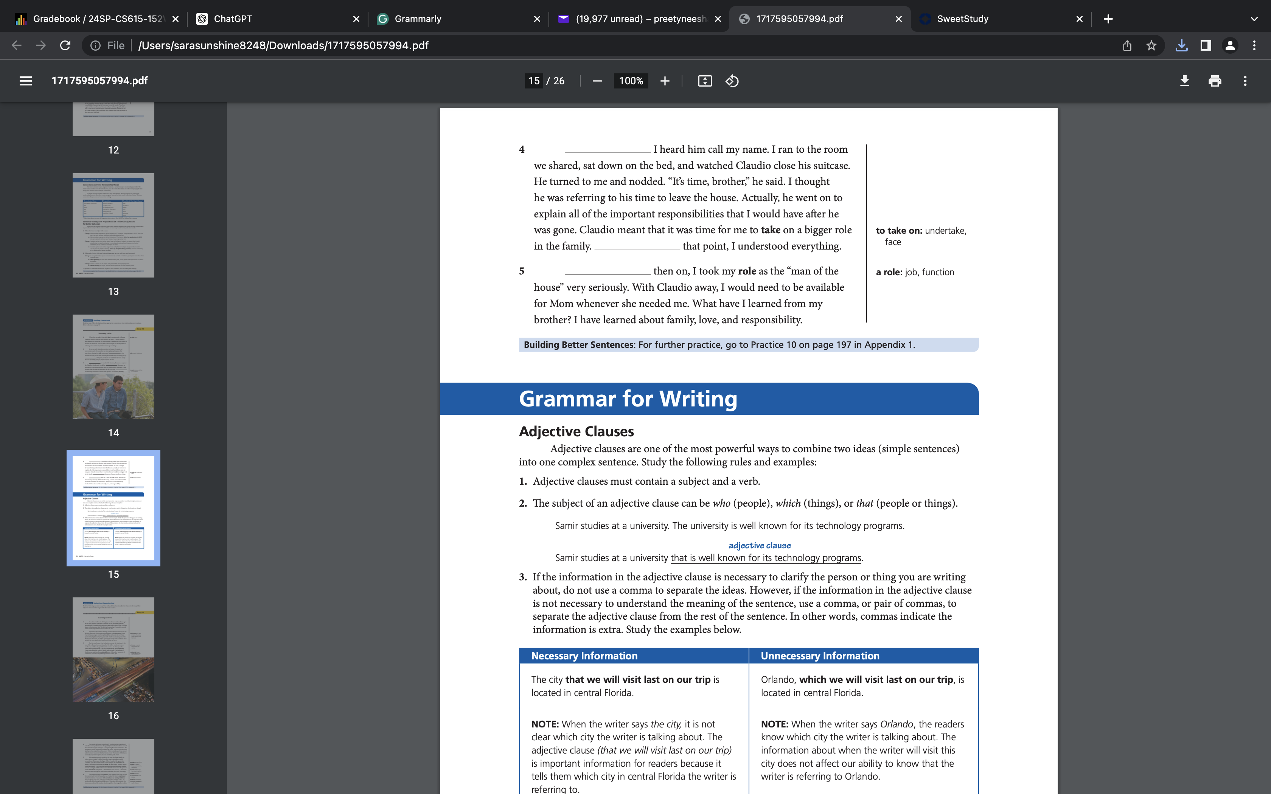Image resolution: width=1271 pixels, height=794 pixels.
Task: Open Chrome three-dot menu
Action: (x=1254, y=46)
